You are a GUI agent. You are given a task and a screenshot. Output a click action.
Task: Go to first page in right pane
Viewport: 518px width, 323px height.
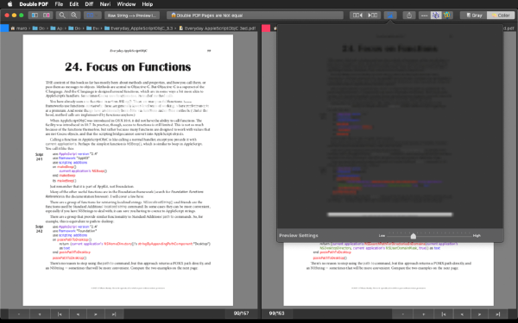click(x=444, y=314)
